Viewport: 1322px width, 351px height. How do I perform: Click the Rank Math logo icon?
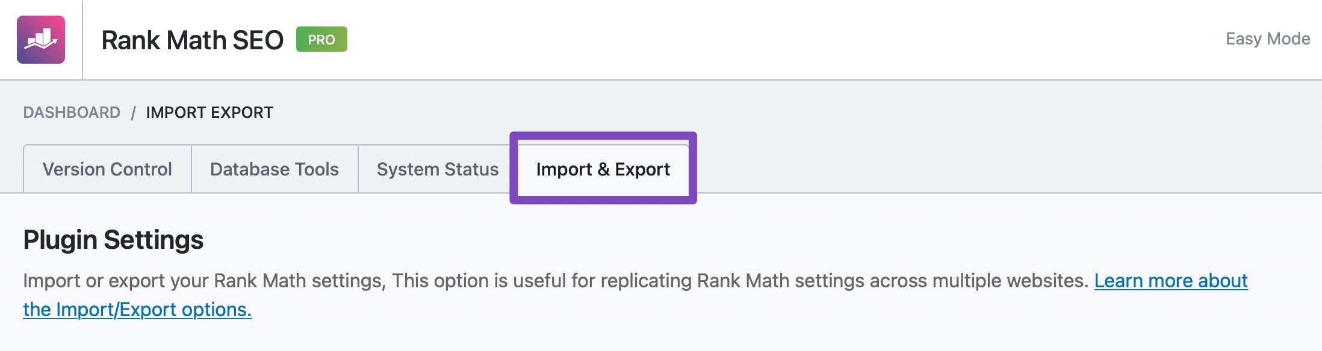coord(41,40)
